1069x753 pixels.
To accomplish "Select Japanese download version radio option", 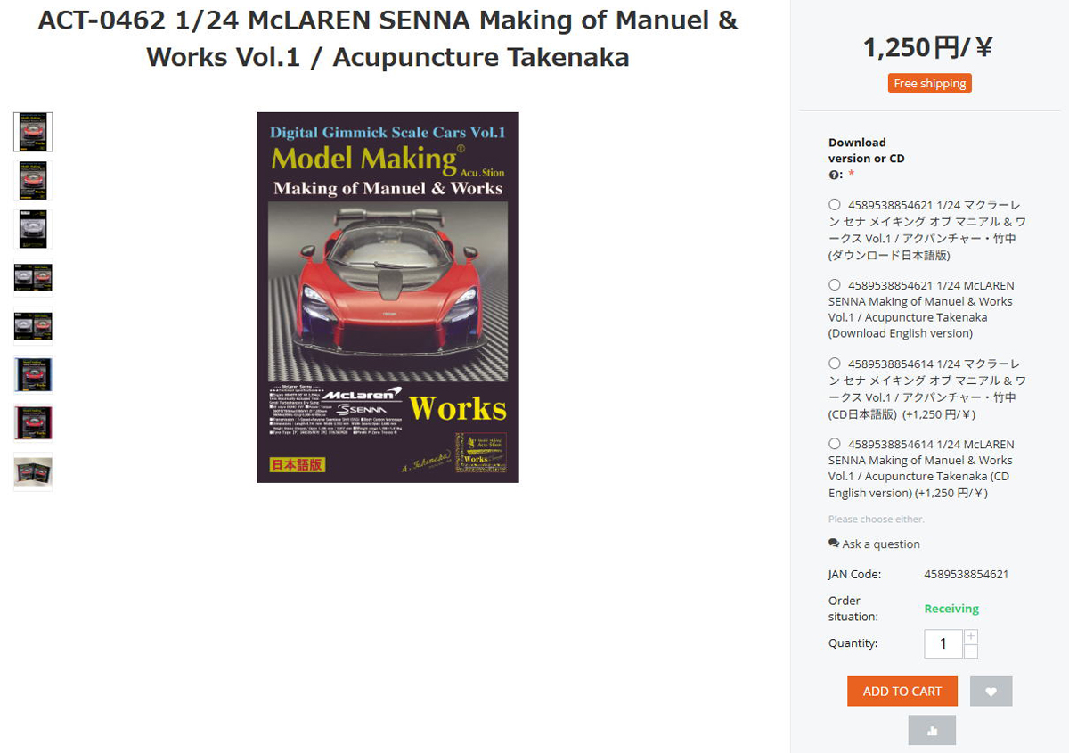I will (x=835, y=204).
